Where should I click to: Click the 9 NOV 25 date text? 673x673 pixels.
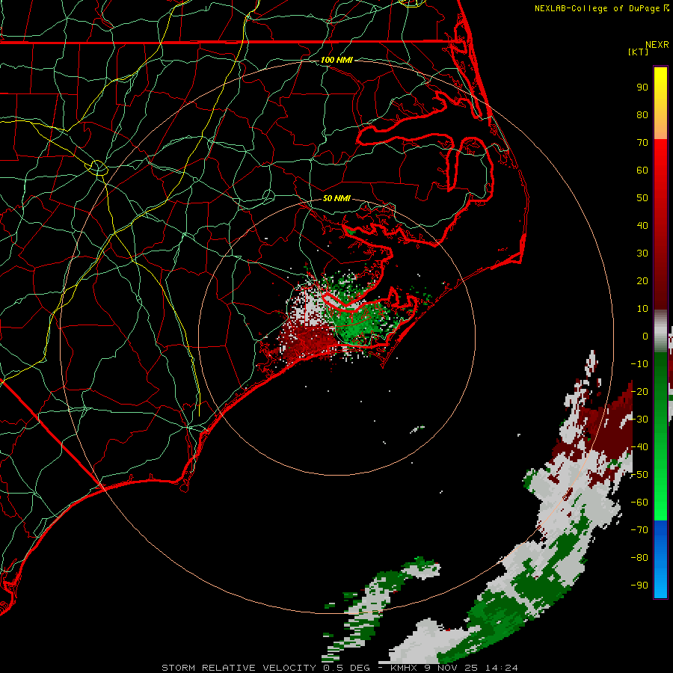(452, 668)
